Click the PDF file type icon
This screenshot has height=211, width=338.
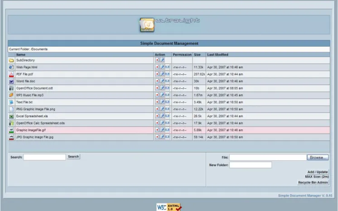11,74
